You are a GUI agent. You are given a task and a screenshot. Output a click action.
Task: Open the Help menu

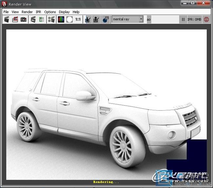click(76, 12)
